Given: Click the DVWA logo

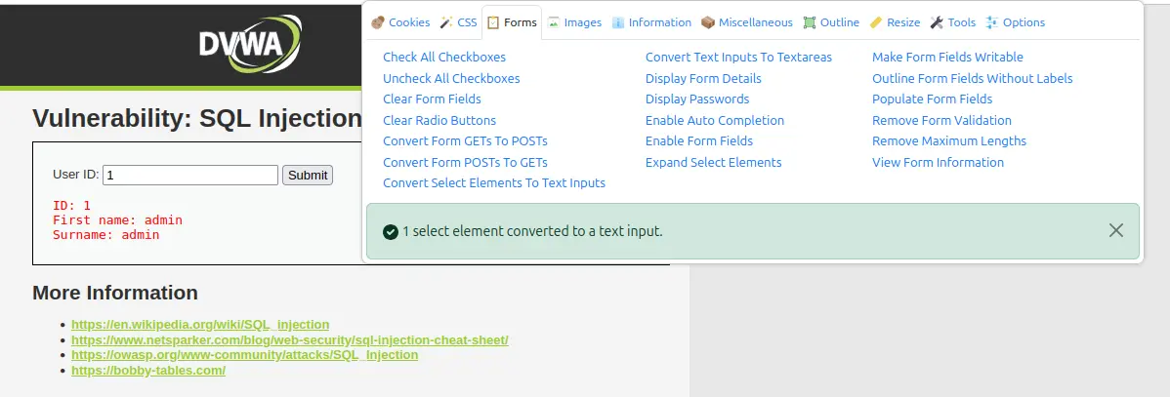Looking at the screenshot, I should tap(251, 44).
